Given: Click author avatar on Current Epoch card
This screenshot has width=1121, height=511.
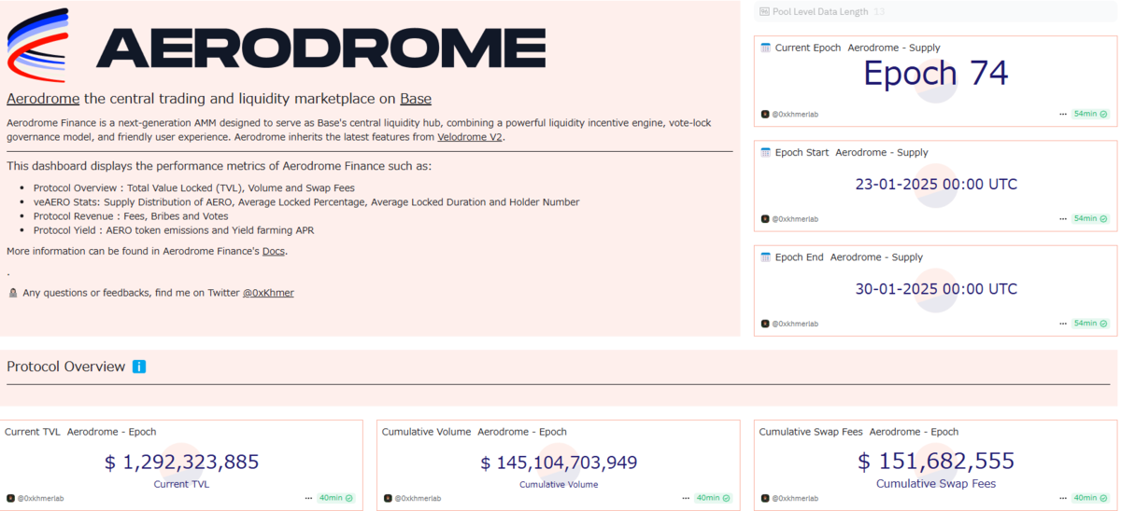Looking at the screenshot, I should [x=765, y=114].
